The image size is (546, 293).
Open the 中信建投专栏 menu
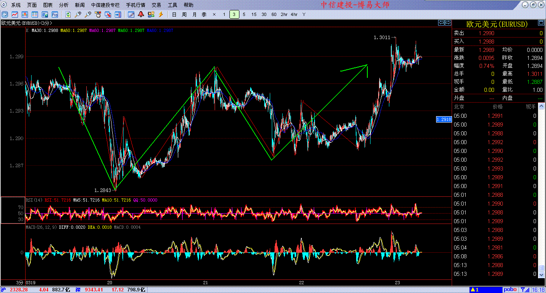coord(105,5)
